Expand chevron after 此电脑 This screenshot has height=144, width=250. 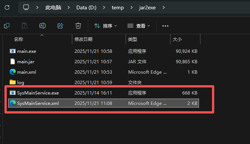coord(69,7)
